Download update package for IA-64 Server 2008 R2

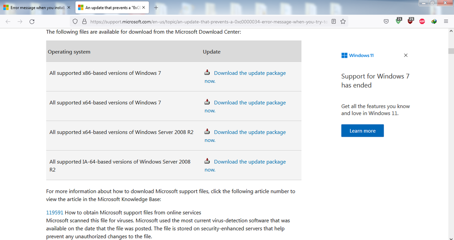(x=245, y=166)
